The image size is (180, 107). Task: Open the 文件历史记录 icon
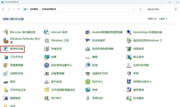point(6,90)
